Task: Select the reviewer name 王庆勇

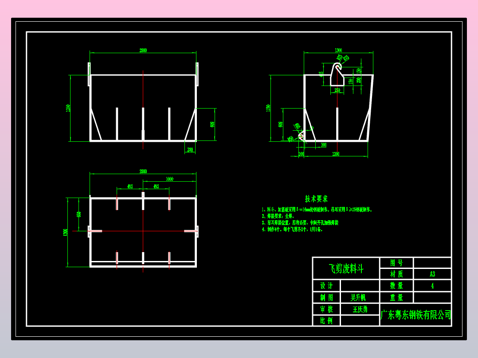Action: tap(360, 310)
